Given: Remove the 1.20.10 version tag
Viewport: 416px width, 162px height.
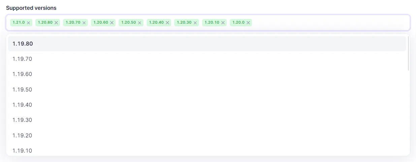Looking at the screenshot, I should 223,23.
